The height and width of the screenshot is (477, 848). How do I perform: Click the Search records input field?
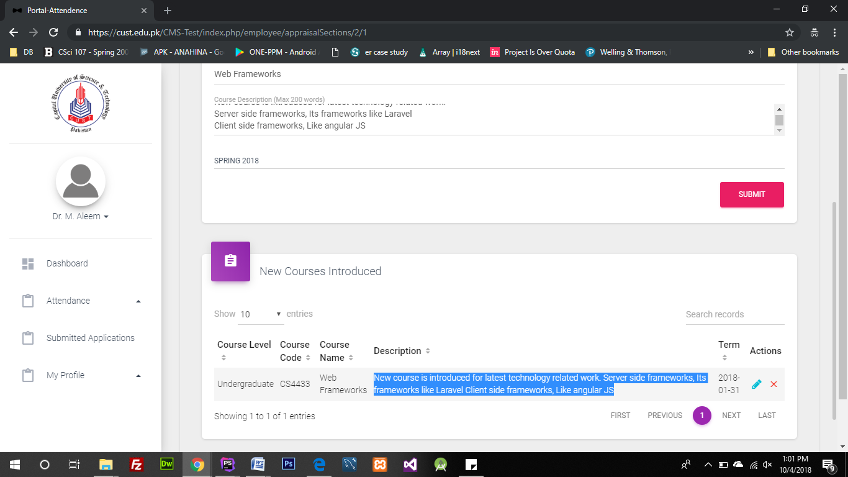click(734, 314)
